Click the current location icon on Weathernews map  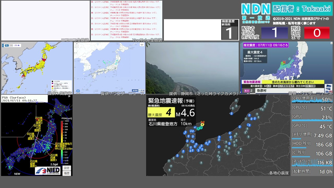coord(78,91)
